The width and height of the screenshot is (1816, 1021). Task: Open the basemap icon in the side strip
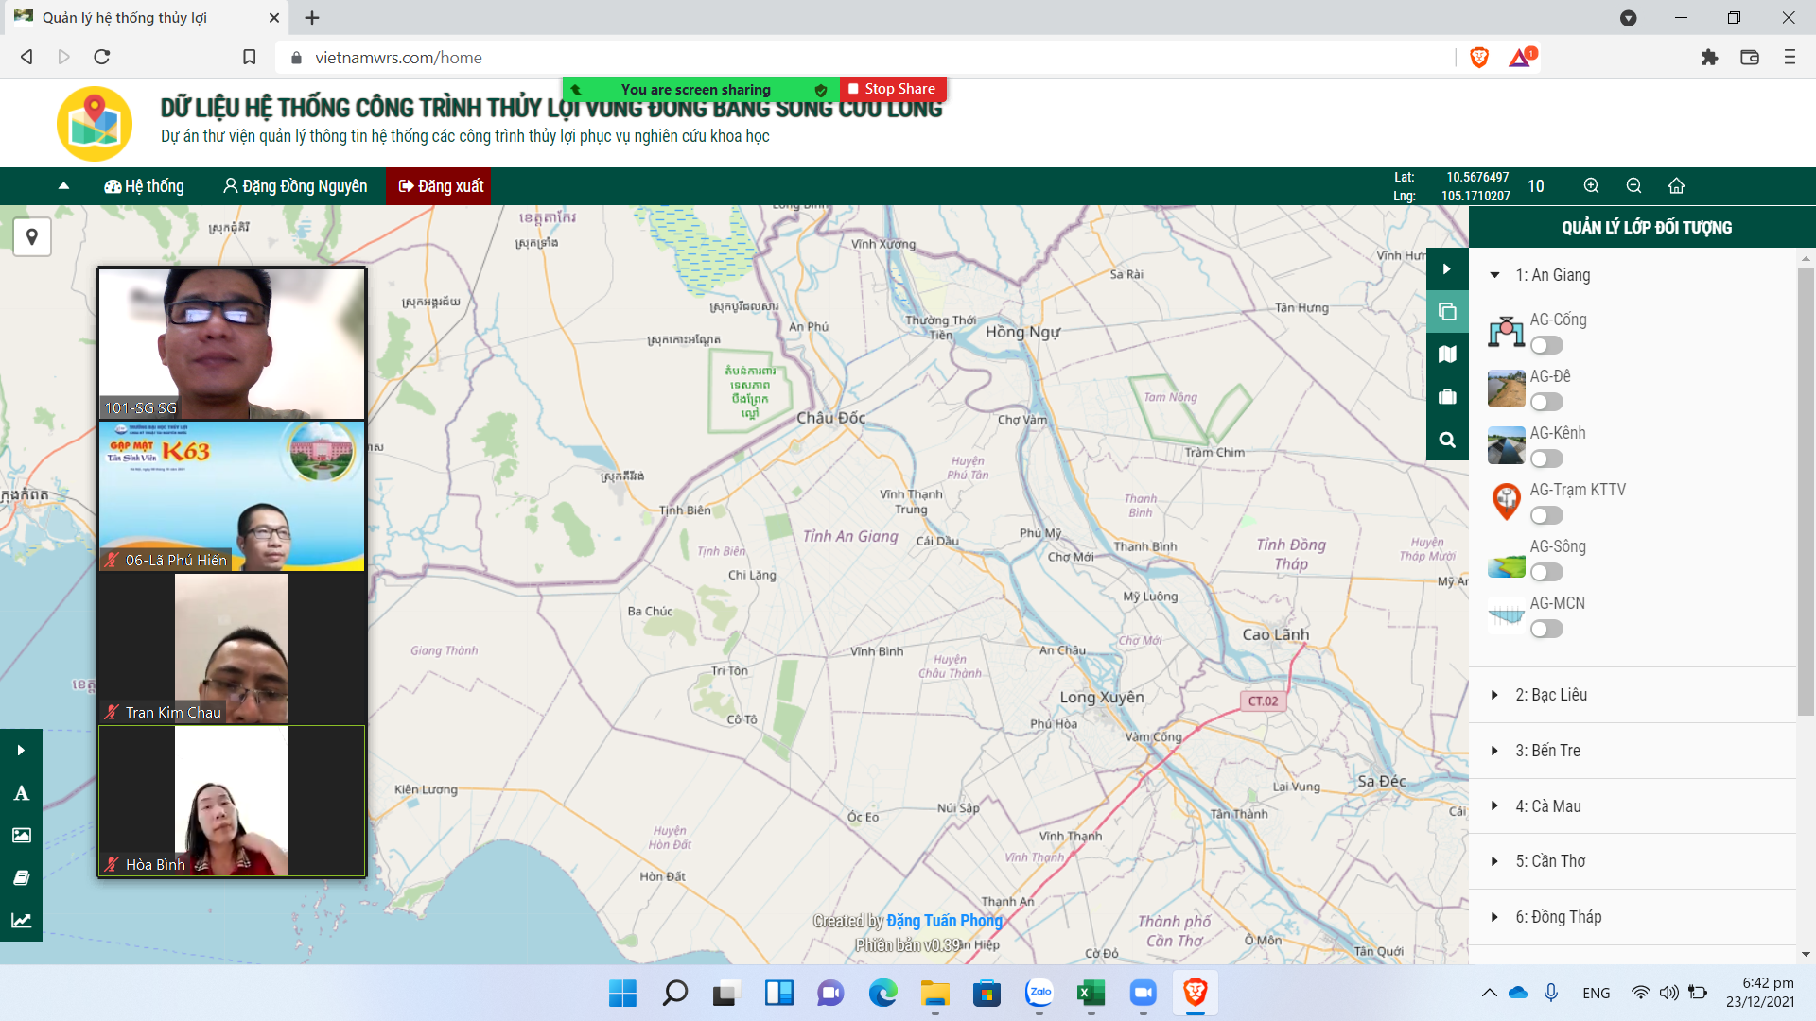1447,355
